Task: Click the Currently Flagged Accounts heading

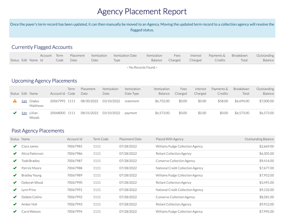Action: point(42,47)
